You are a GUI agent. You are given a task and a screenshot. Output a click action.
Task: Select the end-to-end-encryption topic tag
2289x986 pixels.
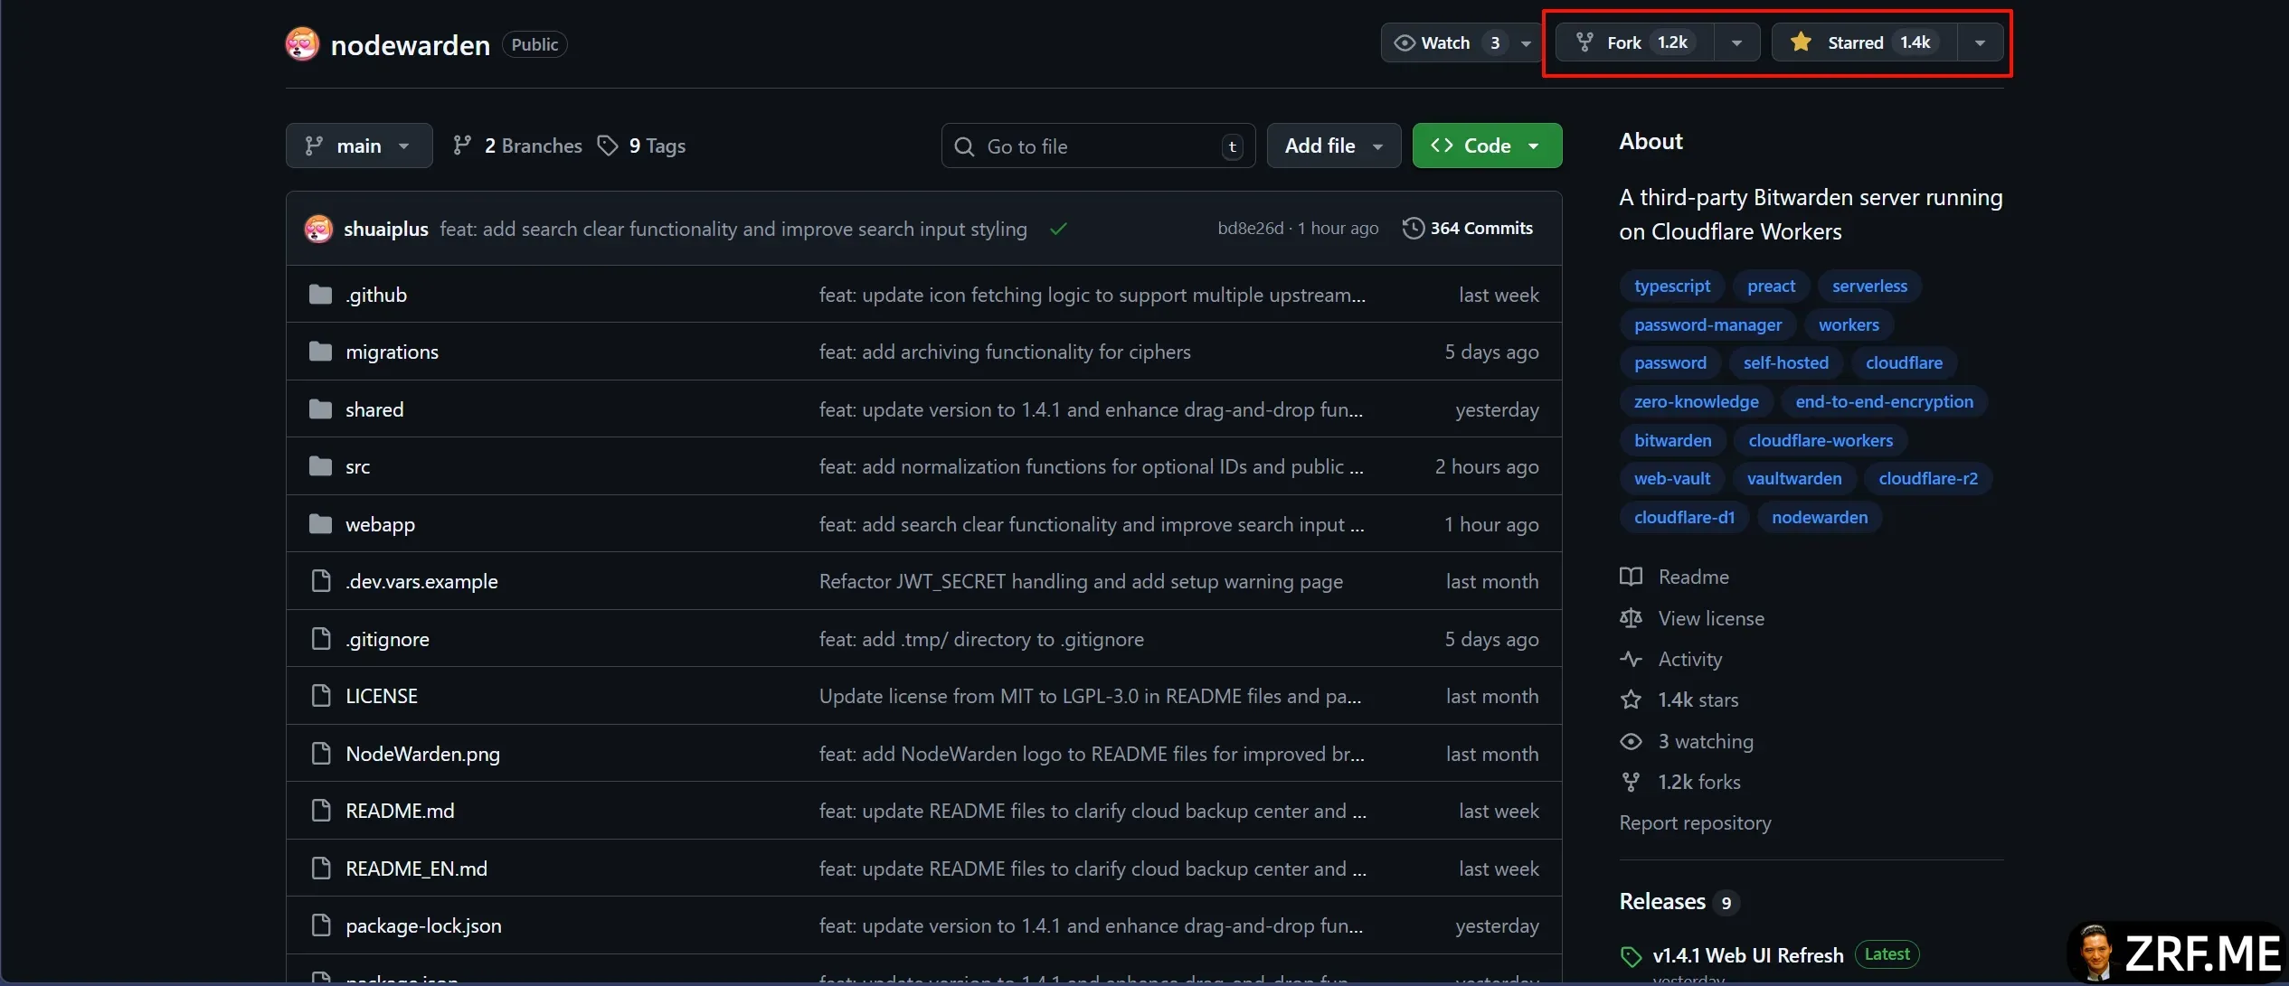click(1884, 401)
